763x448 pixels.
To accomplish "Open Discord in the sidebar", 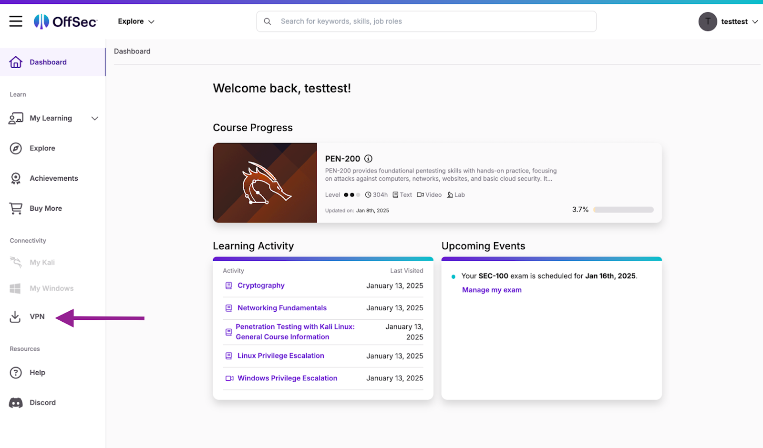I will 42,403.
